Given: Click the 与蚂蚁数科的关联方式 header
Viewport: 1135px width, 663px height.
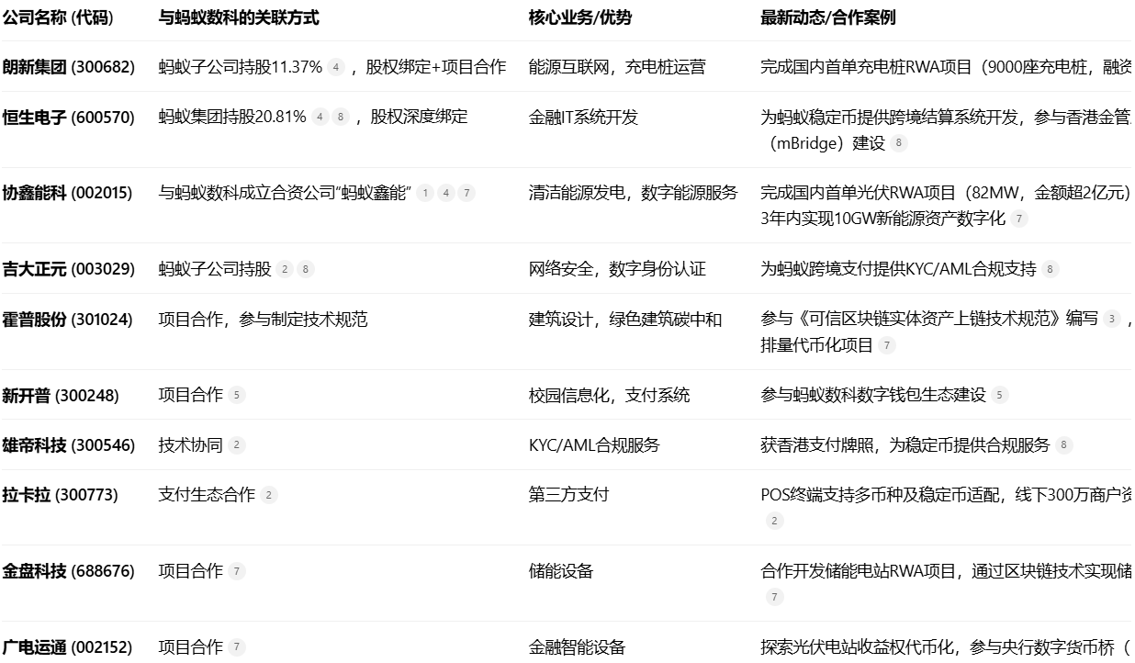Looking at the screenshot, I should 239,17.
